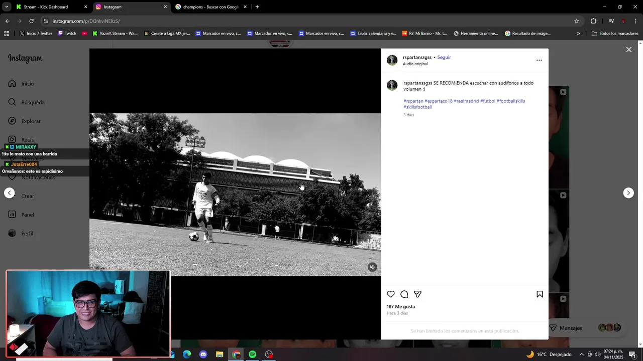Viewport: 643px width, 361px height.
Task: Go back in browser history
Action: coord(7,21)
